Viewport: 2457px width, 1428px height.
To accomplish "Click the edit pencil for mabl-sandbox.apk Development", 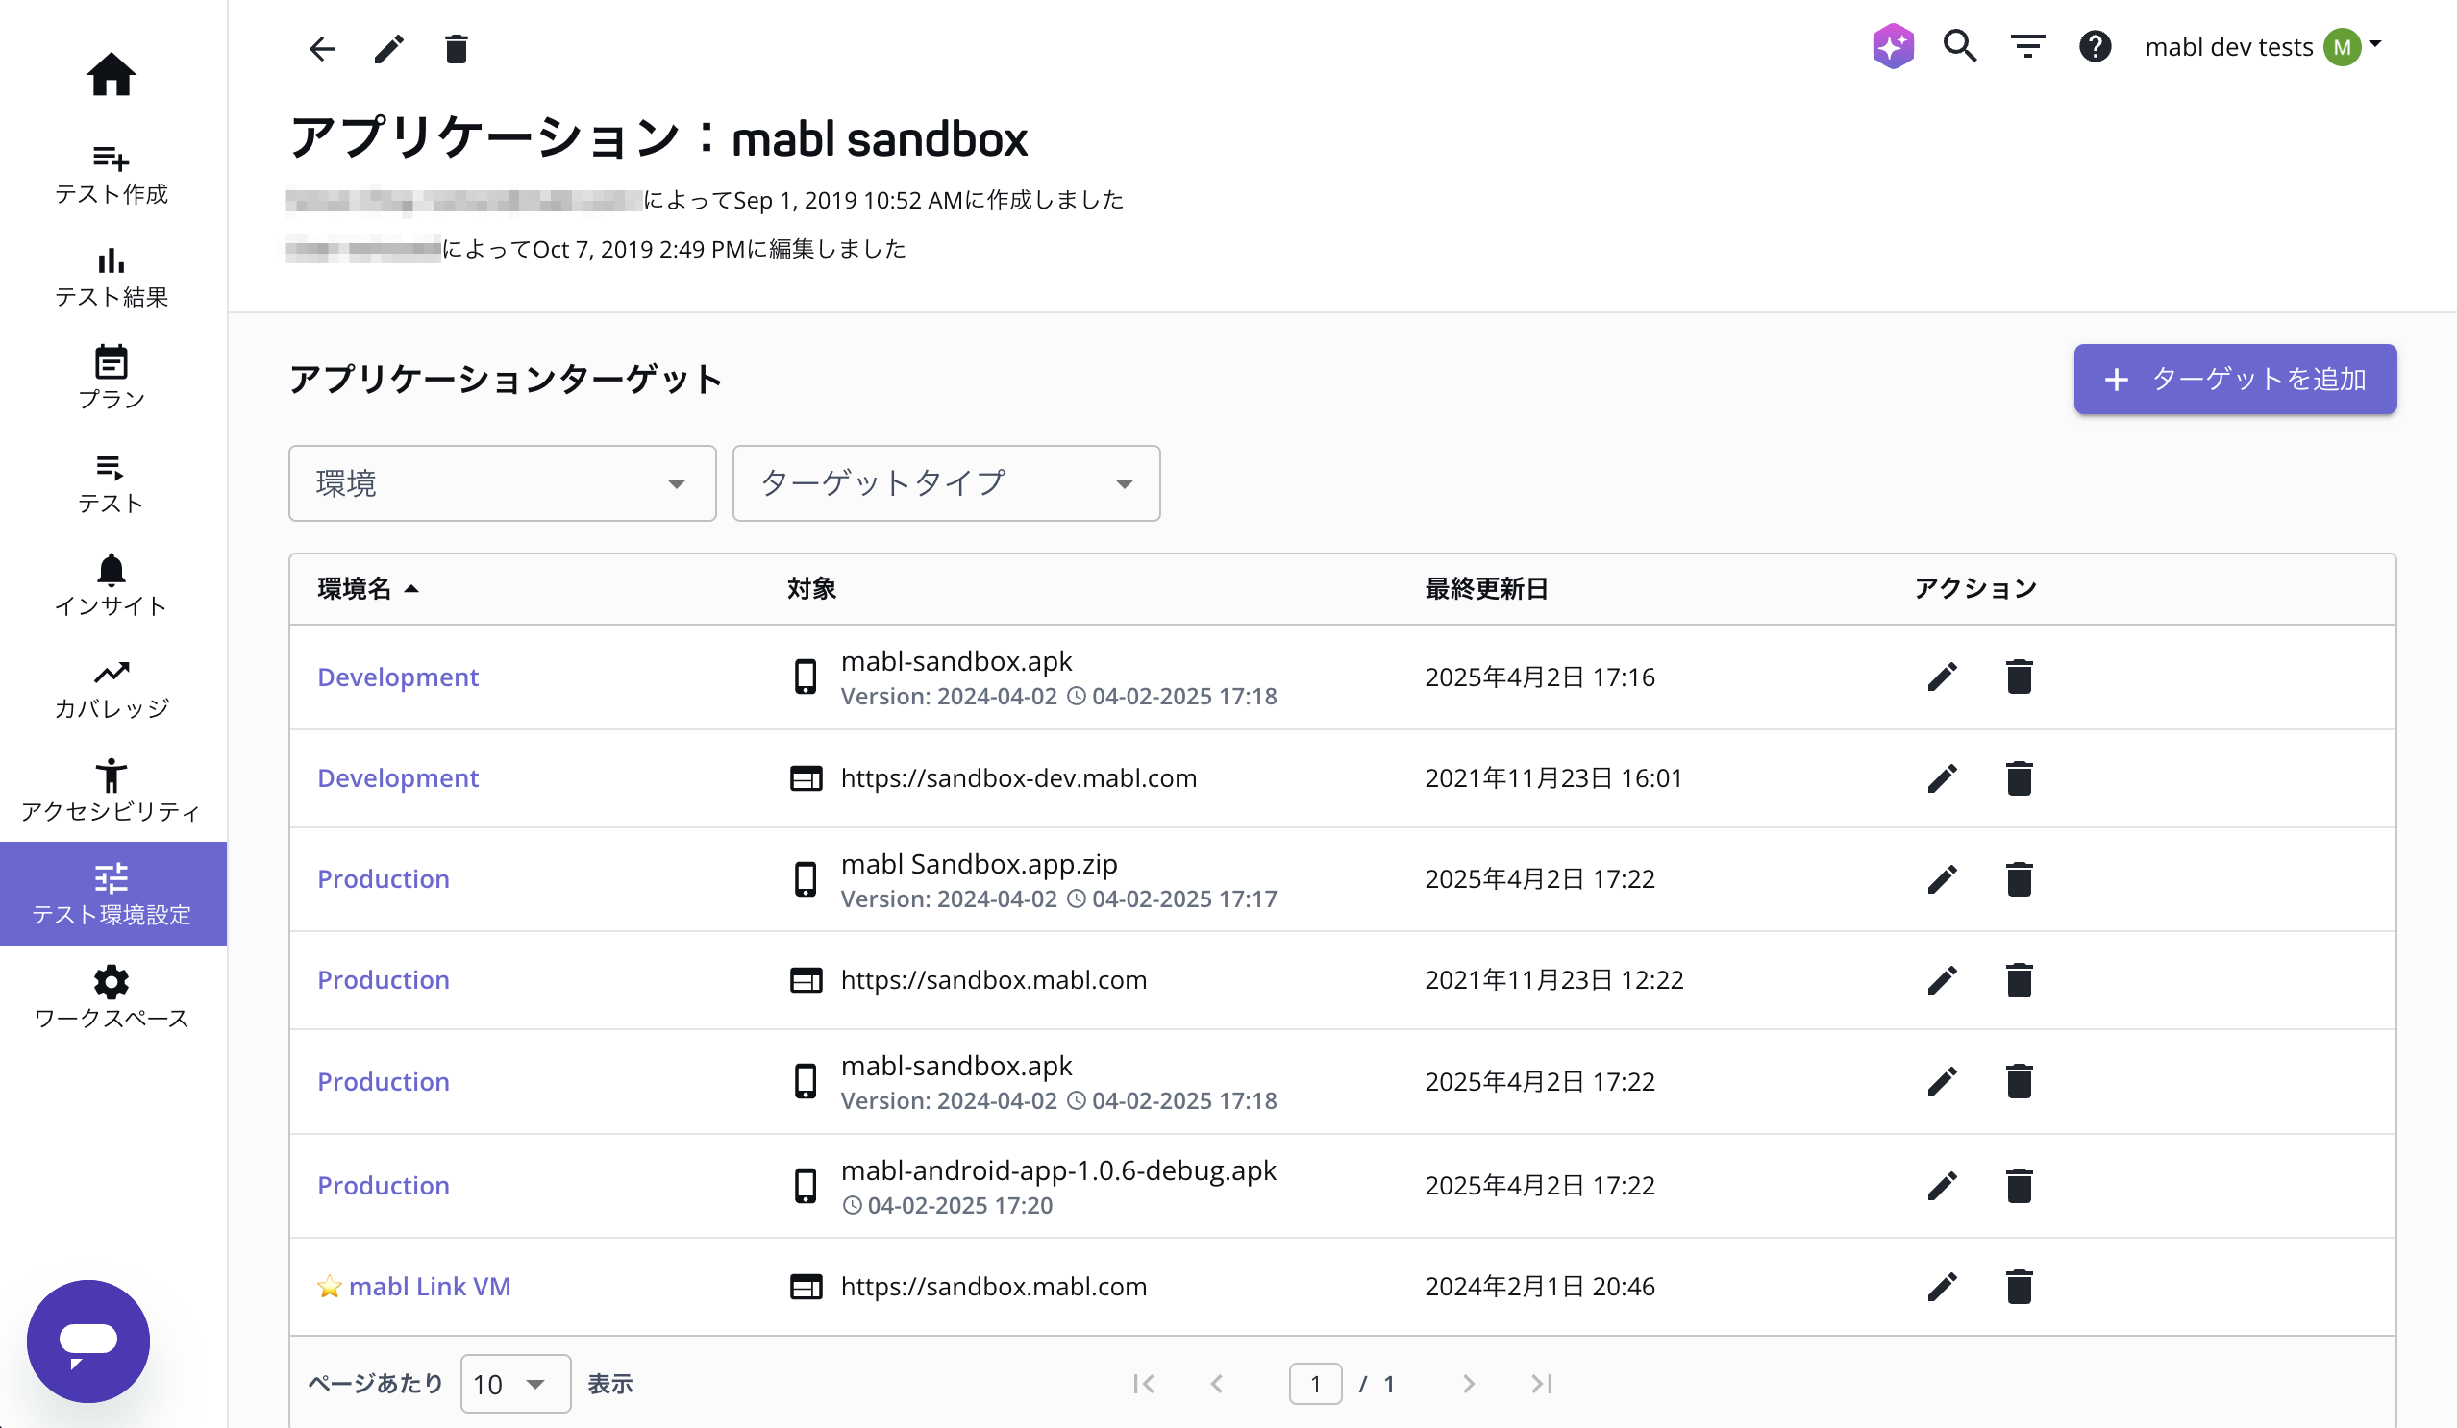I will pos(1941,676).
